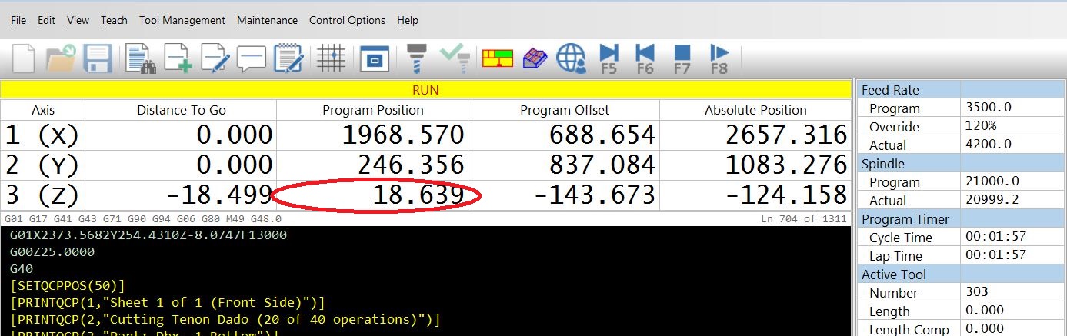This screenshot has height=336, width=1067.
Task: Open a program file with the folder icon
Action: pos(60,58)
